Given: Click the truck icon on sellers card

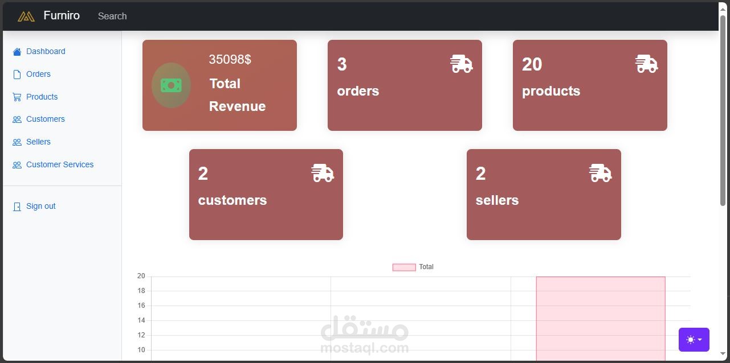Looking at the screenshot, I should coord(600,173).
